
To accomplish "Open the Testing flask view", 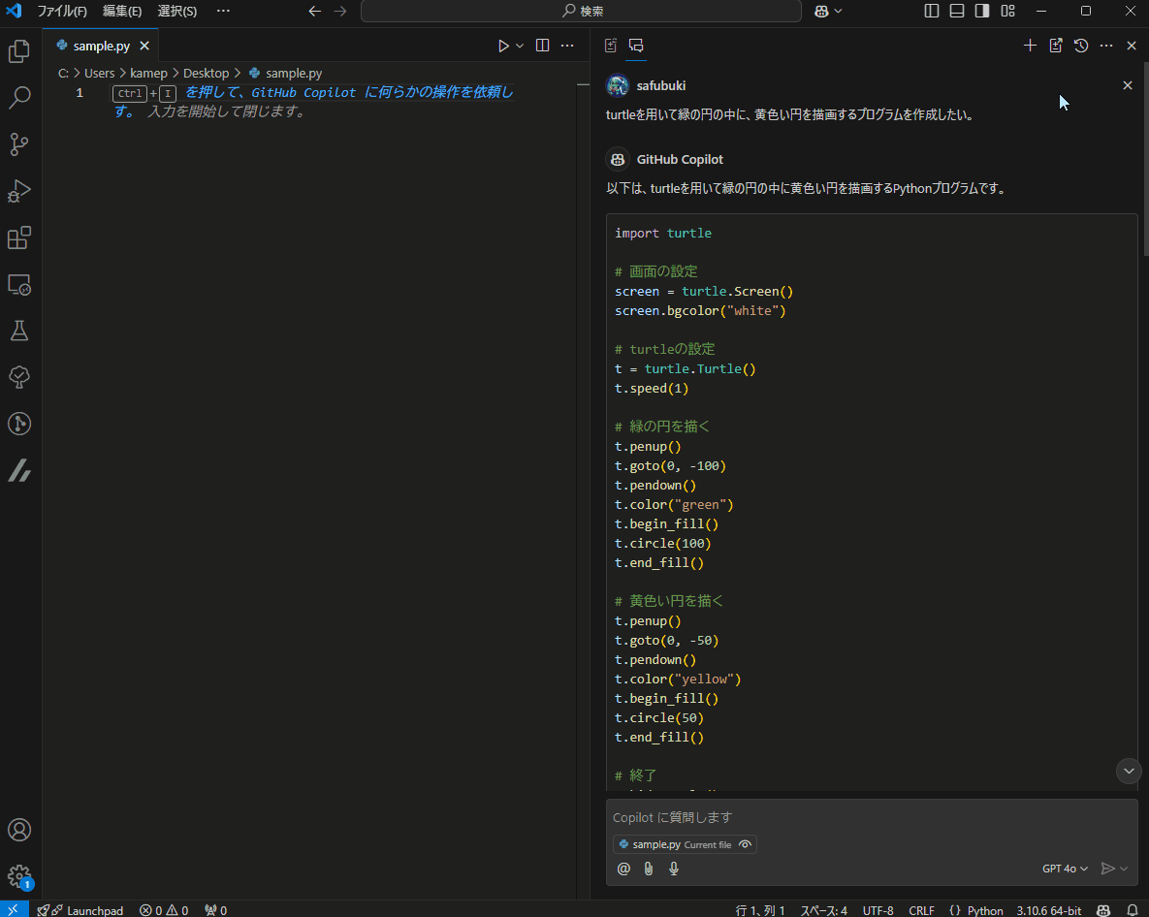I will coord(19,332).
